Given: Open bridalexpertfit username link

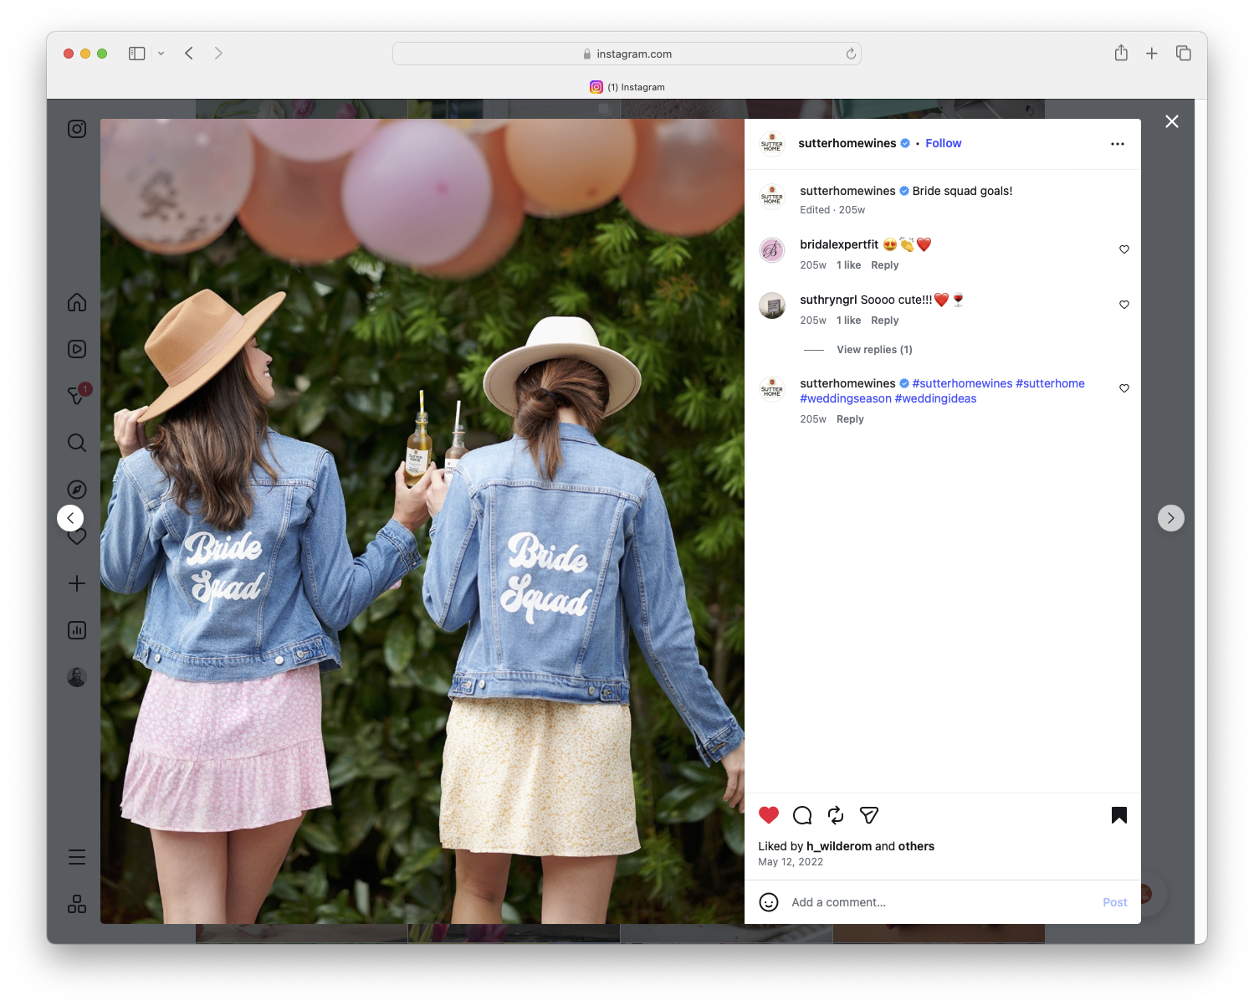Looking at the screenshot, I should 839,244.
